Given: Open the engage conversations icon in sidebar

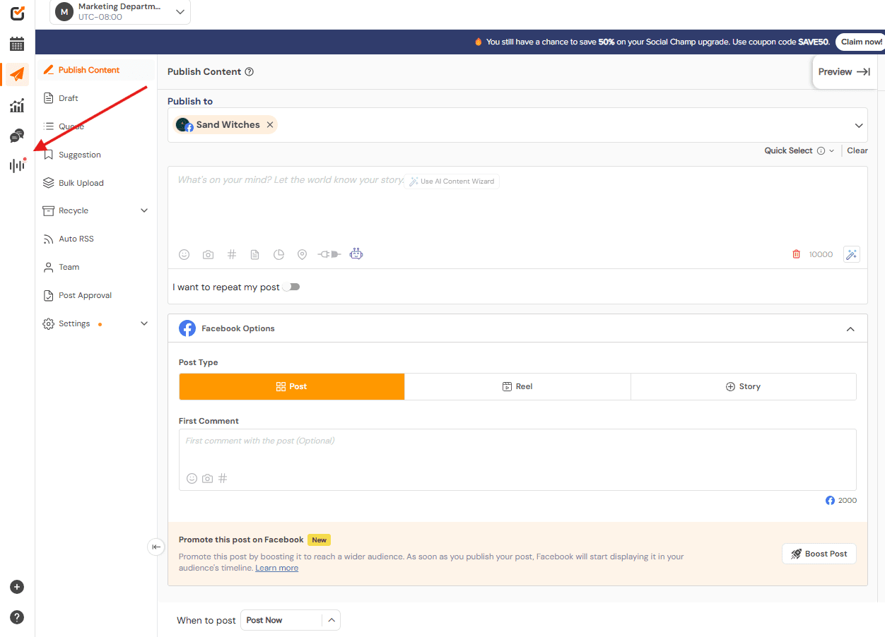Looking at the screenshot, I should pos(16,134).
